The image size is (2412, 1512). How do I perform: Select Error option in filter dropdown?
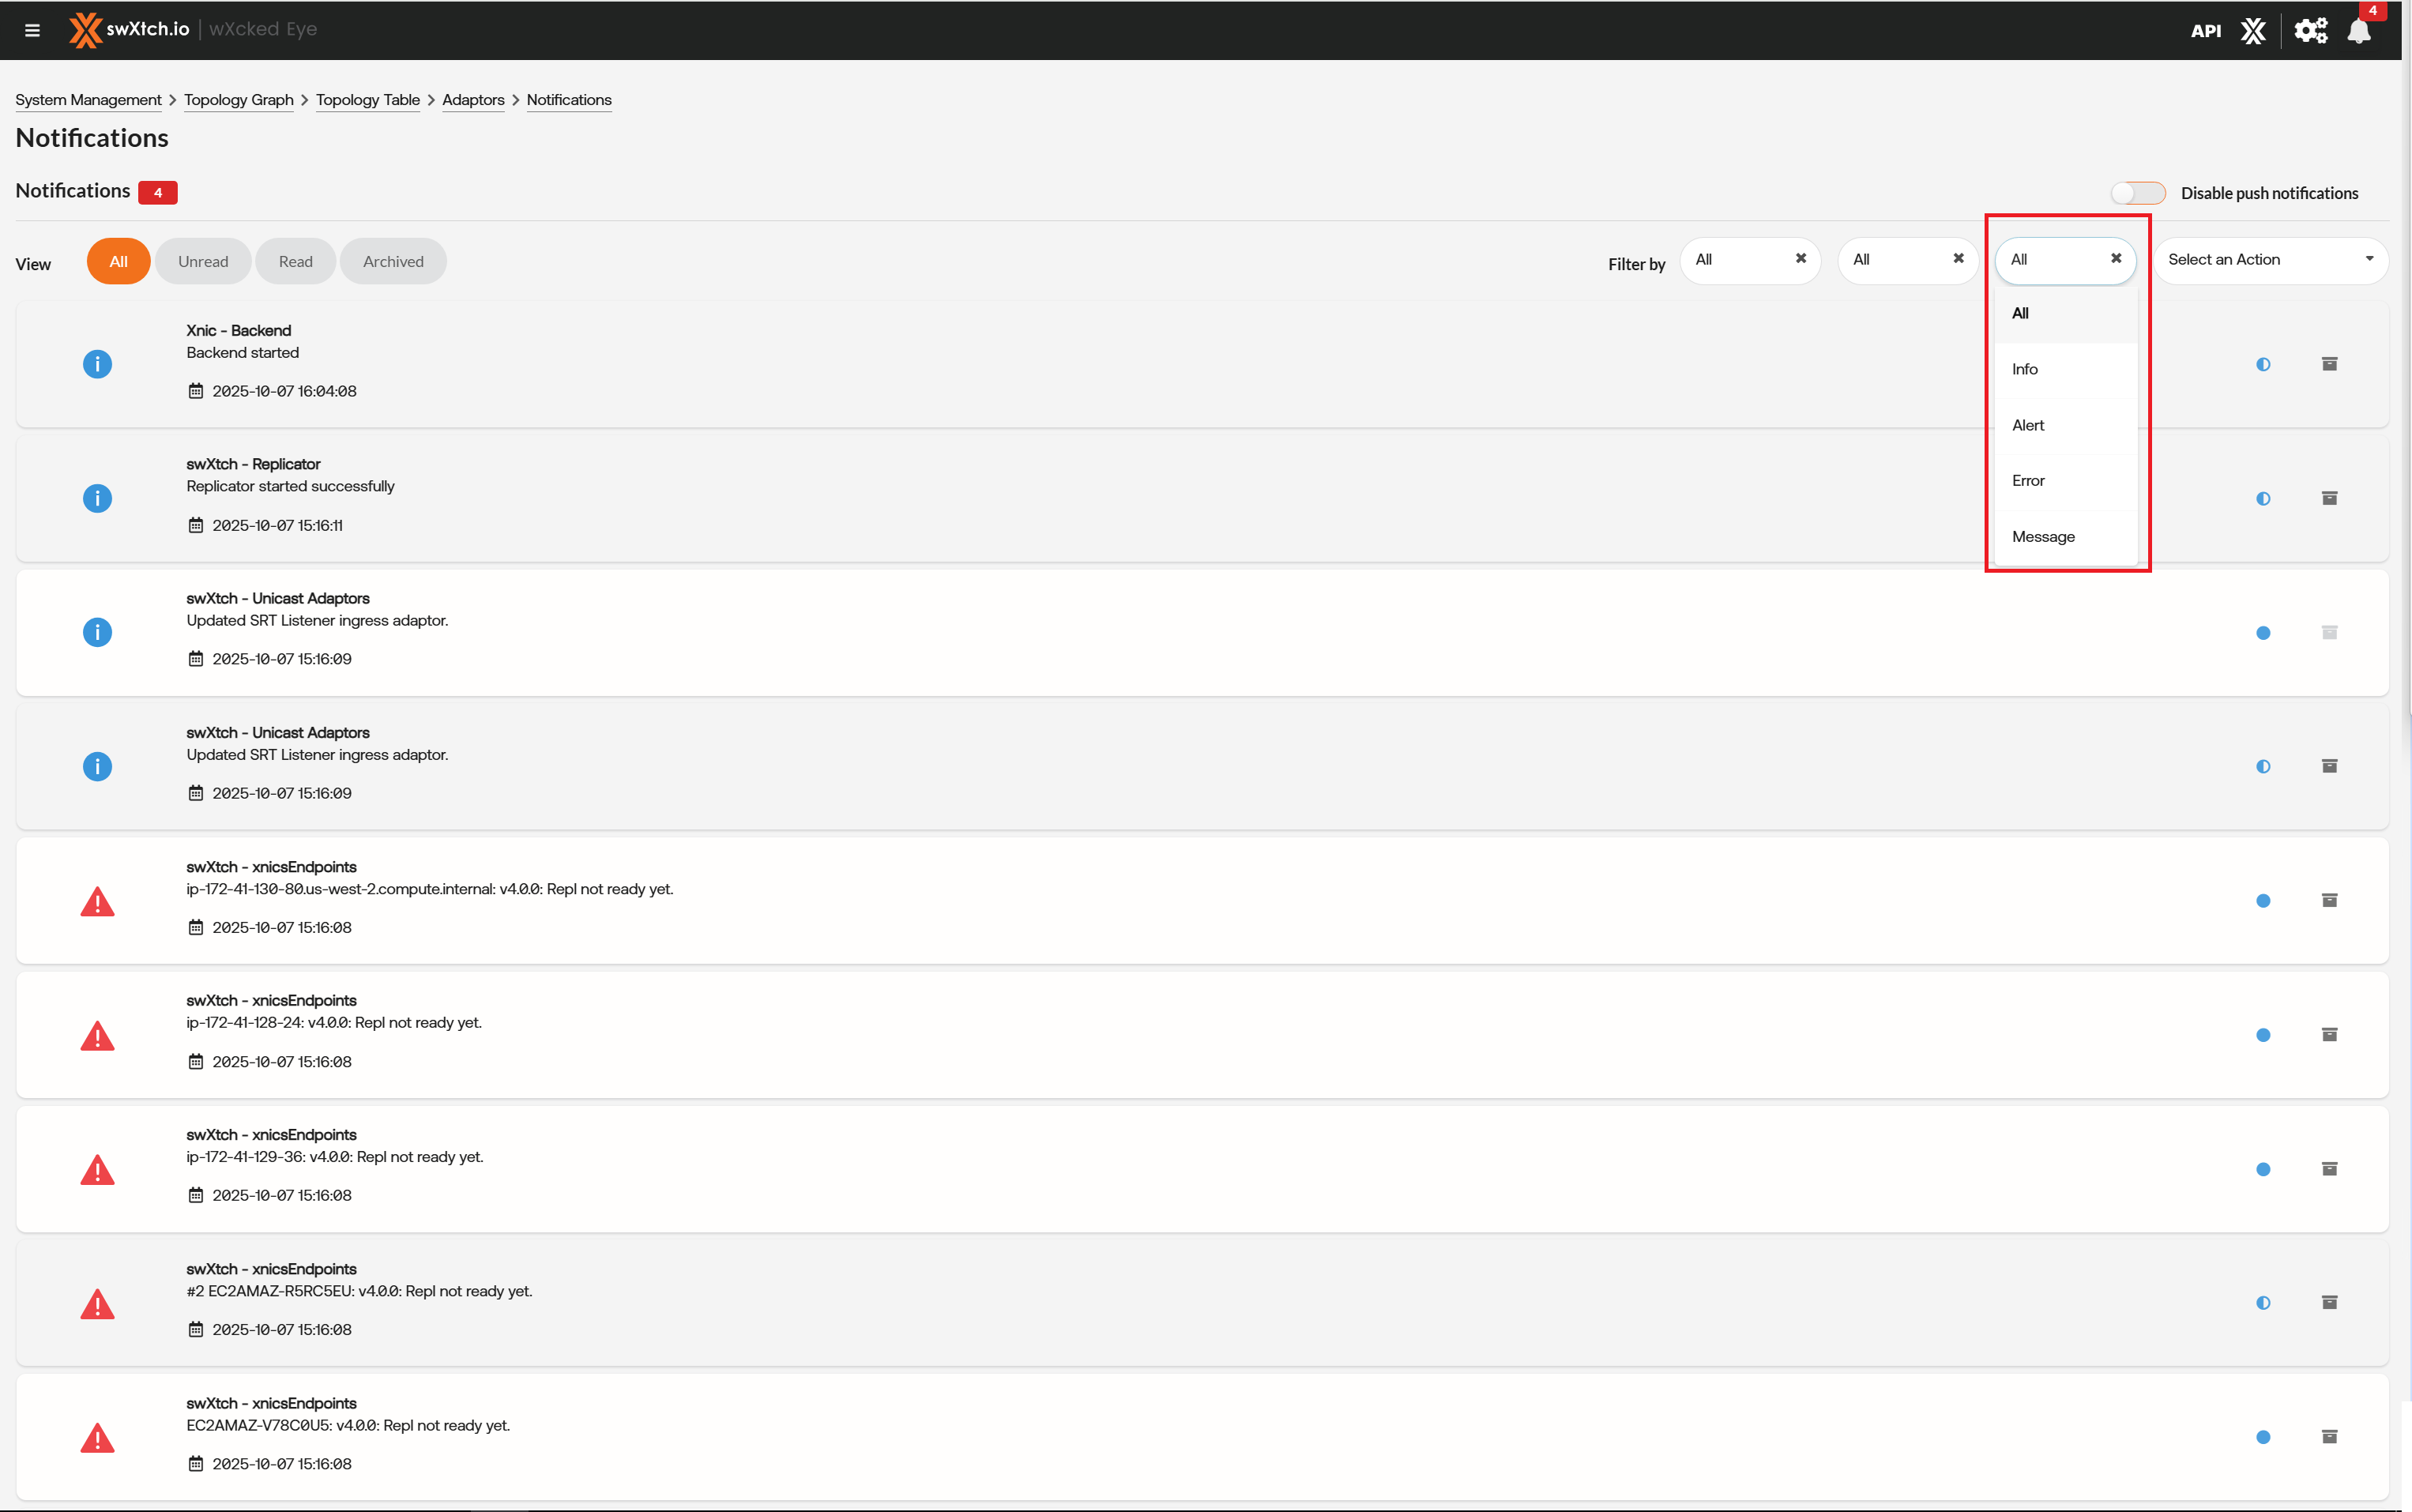tap(2028, 481)
